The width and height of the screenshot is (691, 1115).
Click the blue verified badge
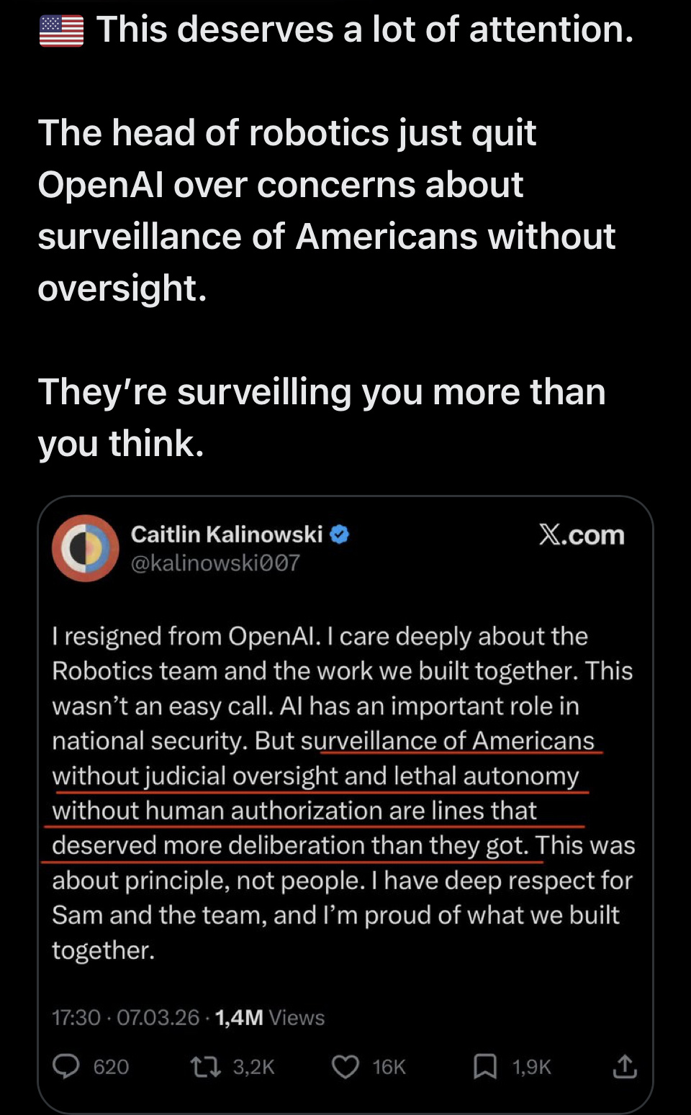(340, 534)
